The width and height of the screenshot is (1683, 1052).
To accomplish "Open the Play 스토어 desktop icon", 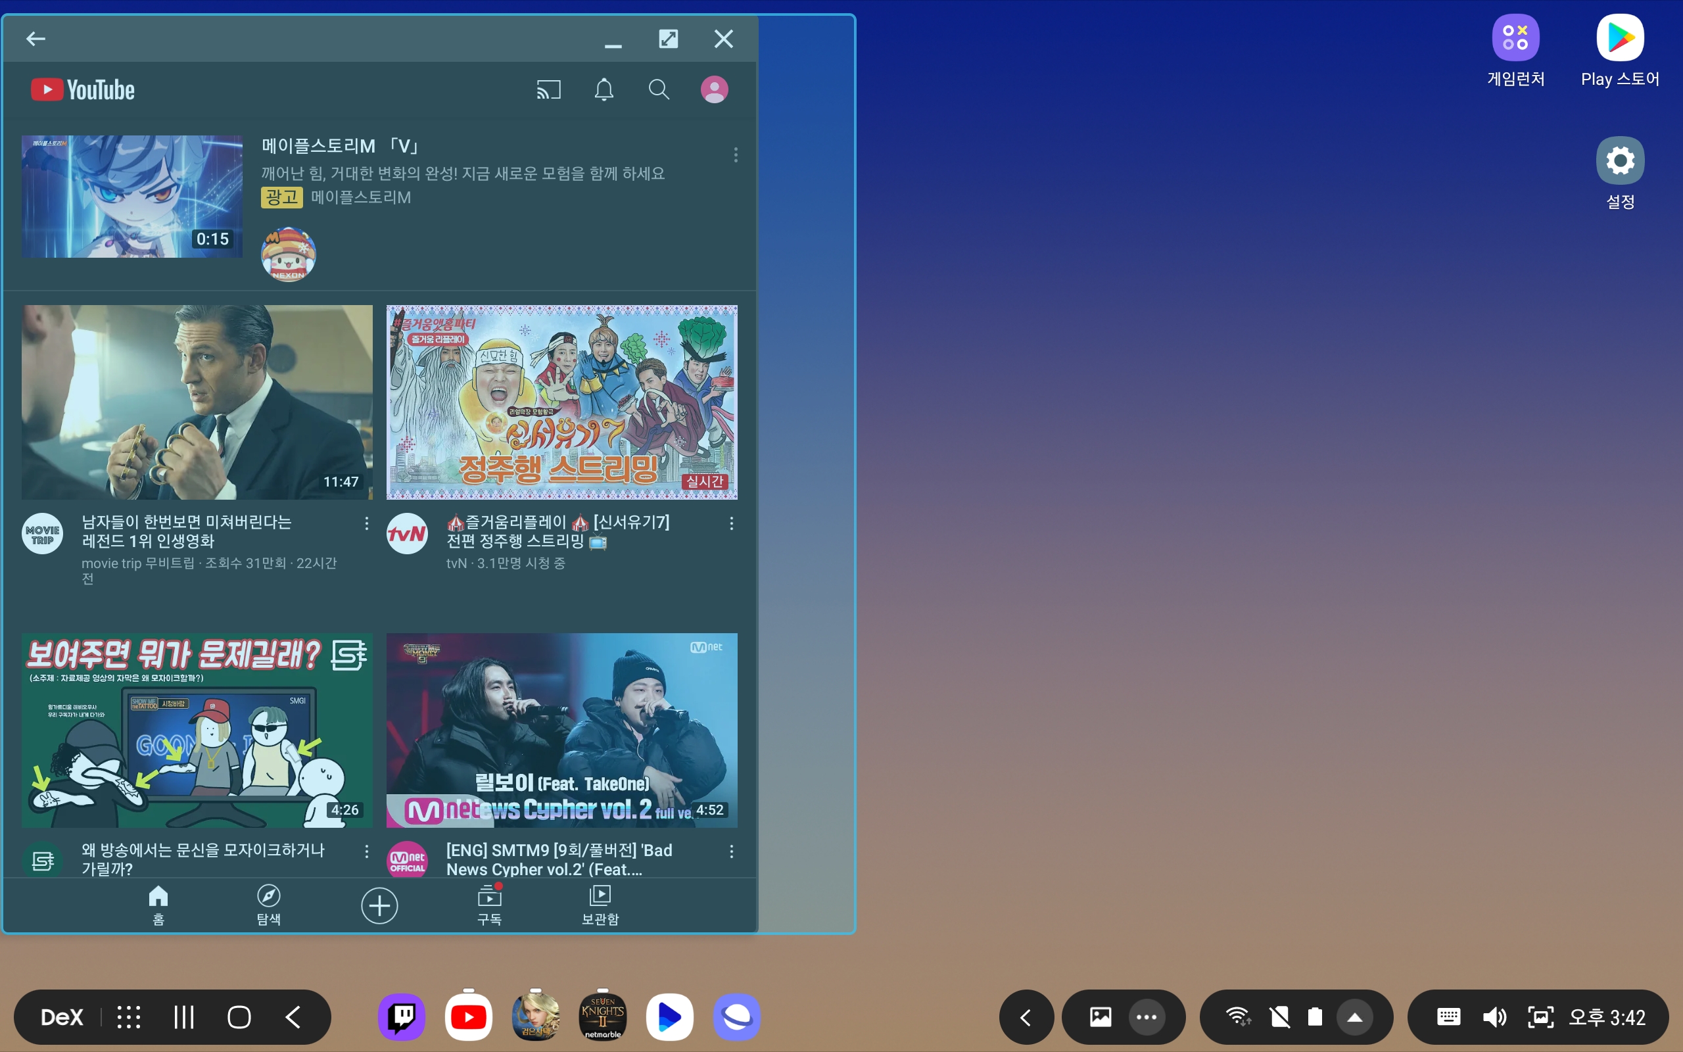I will click(x=1621, y=51).
